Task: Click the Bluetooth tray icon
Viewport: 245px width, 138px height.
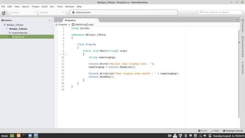Action: tap(186, 136)
